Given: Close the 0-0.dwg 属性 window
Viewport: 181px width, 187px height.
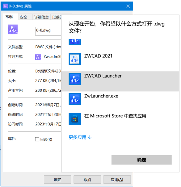Looking at the screenshot, I should pos(128,6).
